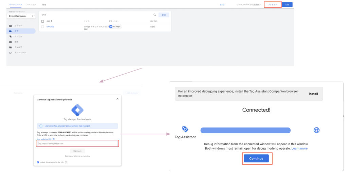Open the Default Workspace selector

tap(21, 16)
